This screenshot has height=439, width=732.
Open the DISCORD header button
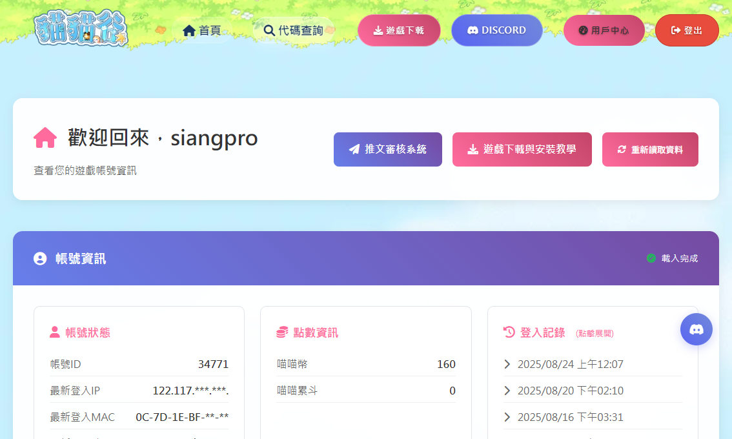pyautogui.click(x=496, y=30)
